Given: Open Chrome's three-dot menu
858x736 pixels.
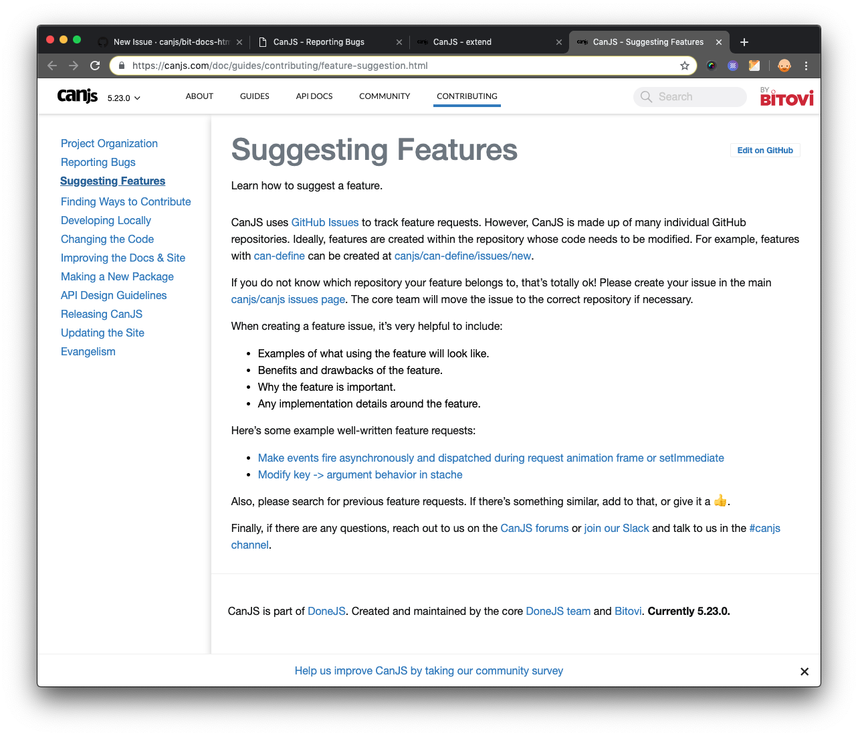Looking at the screenshot, I should [806, 66].
